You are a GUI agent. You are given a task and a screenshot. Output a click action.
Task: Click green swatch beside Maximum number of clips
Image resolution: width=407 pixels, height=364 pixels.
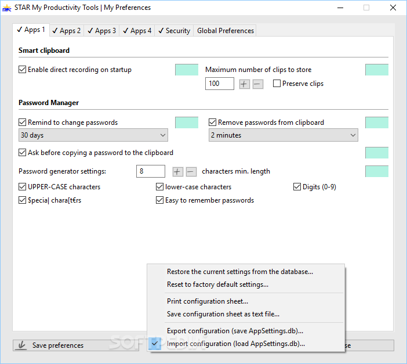tap(377, 70)
